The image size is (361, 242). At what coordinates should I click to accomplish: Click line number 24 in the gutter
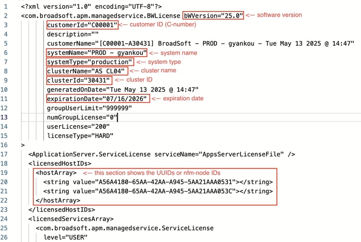tap(4, 219)
